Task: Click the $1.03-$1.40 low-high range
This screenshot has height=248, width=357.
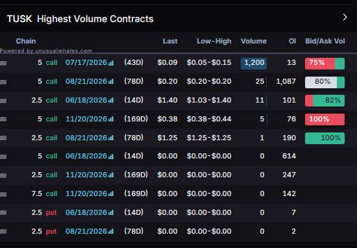Action: [x=209, y=100]
